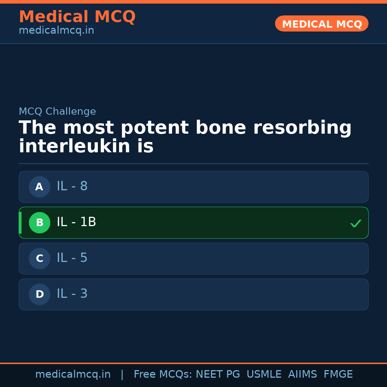This screenshot has width=387, height=387.
Task: Click the "IL - 1B" answer text
Action: coord(76,222)
